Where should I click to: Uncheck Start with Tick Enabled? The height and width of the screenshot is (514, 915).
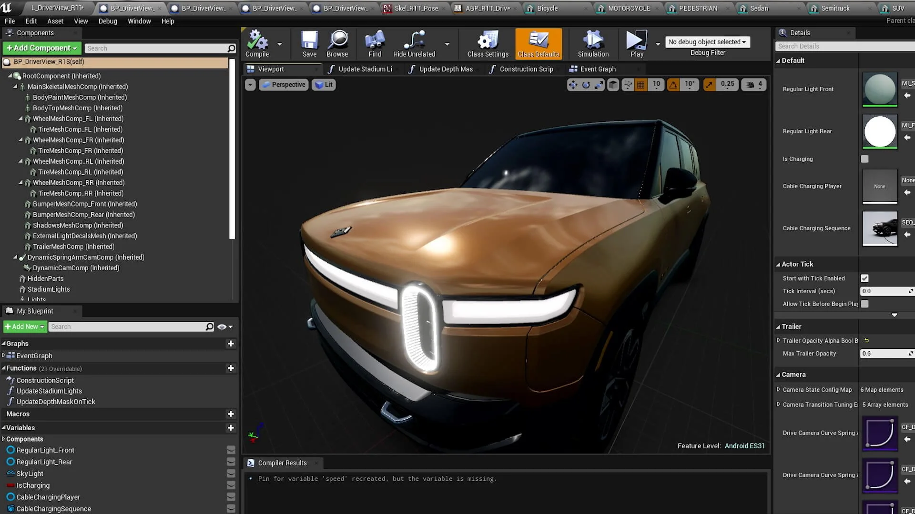864,278
